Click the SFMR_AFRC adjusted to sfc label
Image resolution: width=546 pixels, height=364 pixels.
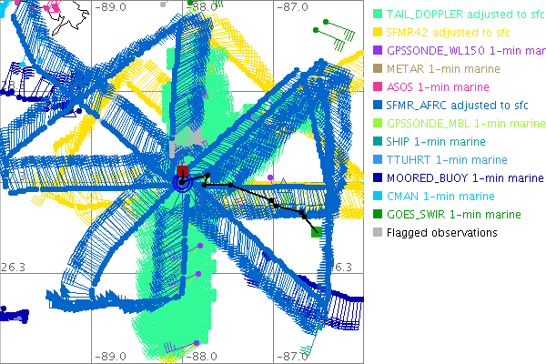coord(447,106)
